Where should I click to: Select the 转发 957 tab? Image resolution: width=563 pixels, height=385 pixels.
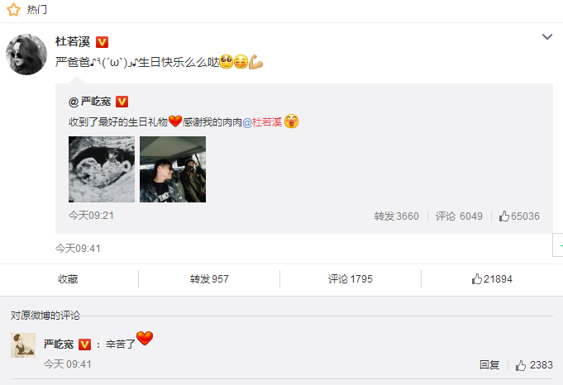tap(209, 279)
